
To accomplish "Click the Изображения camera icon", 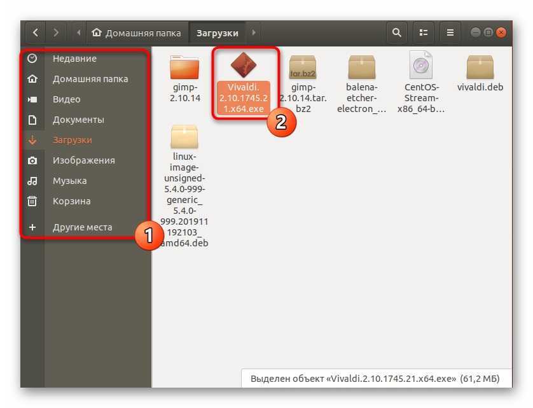I will 32,160.
